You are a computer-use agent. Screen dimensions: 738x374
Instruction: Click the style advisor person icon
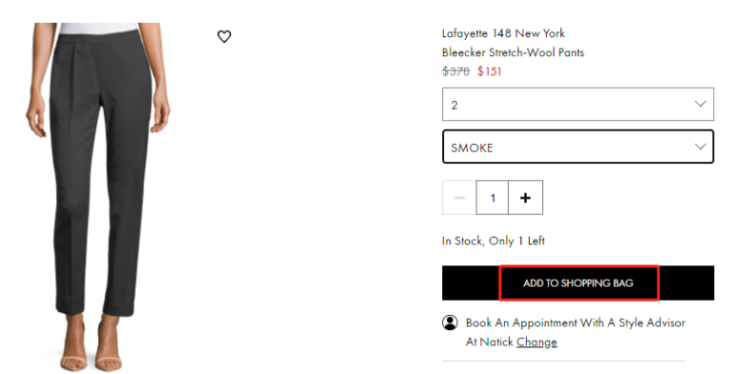point(450,322)
